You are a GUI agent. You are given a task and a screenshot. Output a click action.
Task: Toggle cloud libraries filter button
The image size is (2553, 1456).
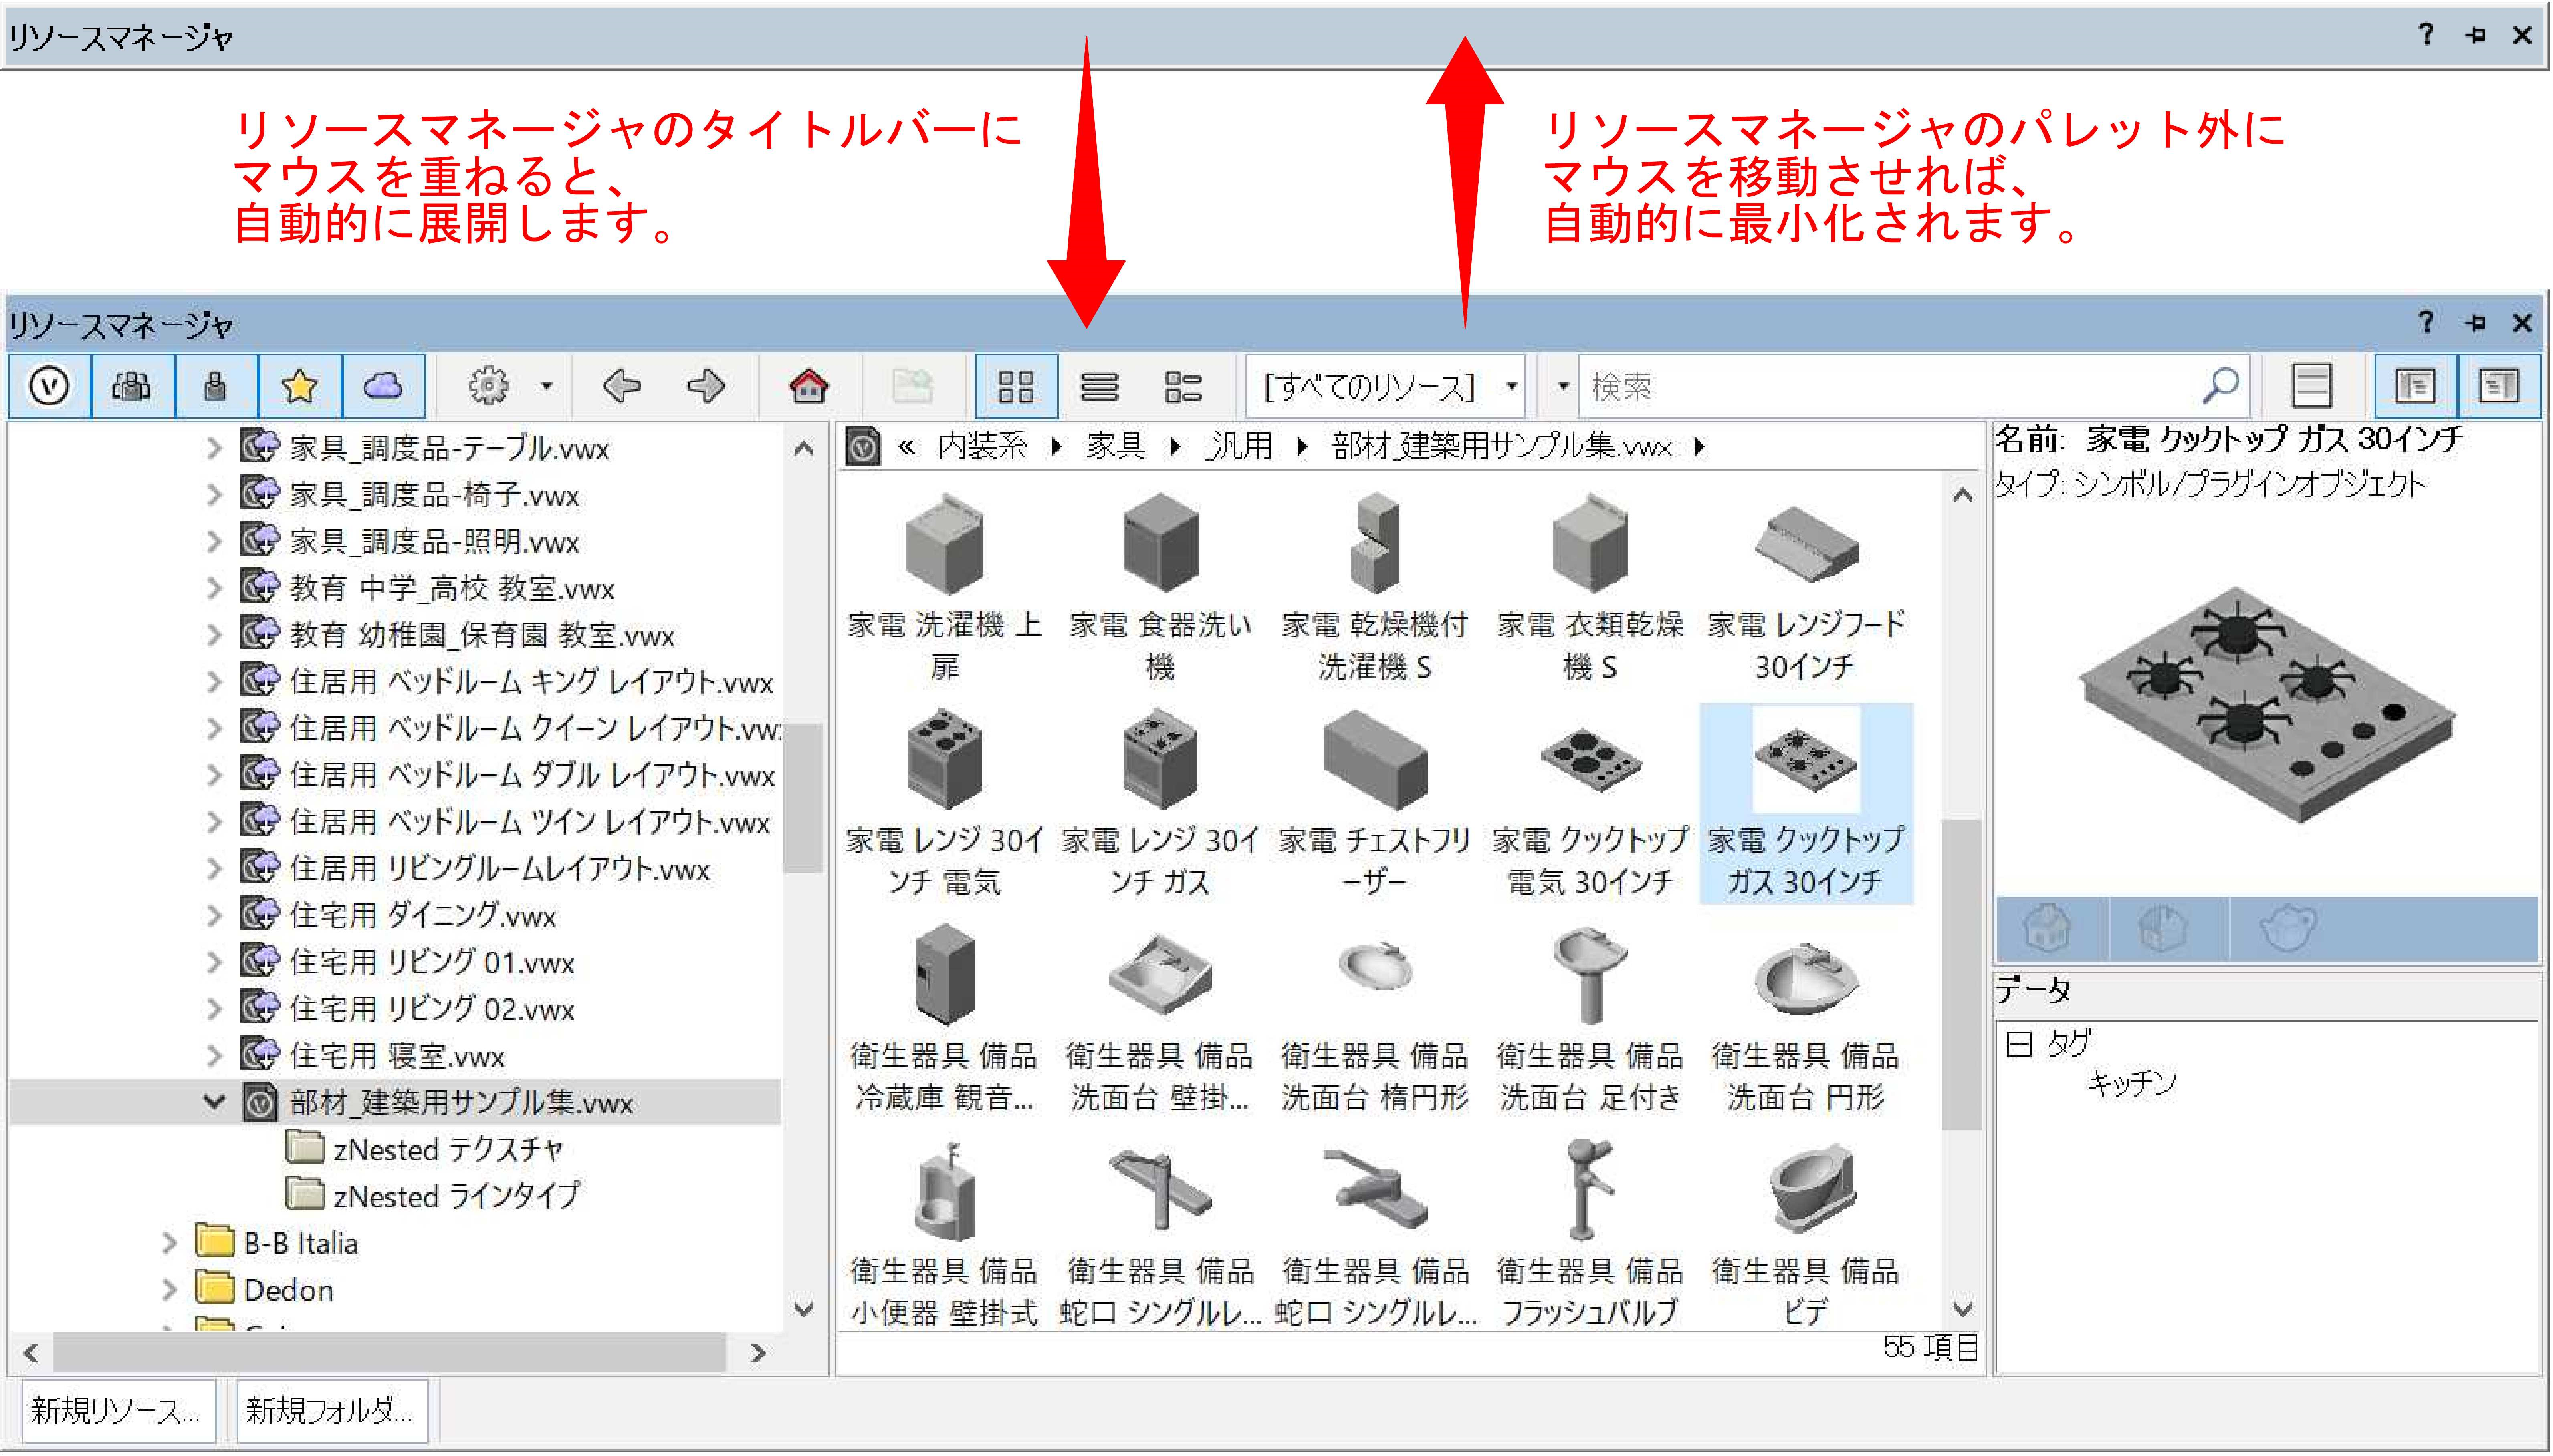pyautogui.click(x=383, y=386)
